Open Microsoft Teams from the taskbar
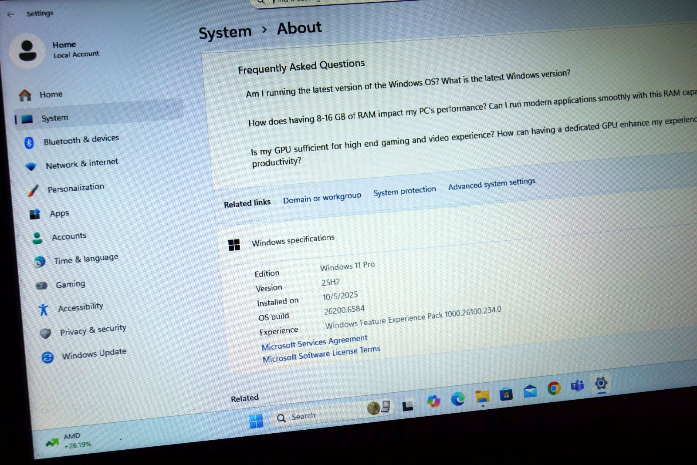The width and height of the screenshot is (697, 465). tap(577, 386)
